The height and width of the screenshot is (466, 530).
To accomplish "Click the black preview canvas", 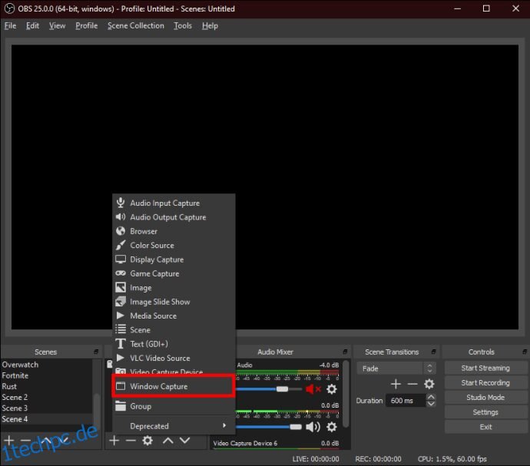I will (265, 187).
